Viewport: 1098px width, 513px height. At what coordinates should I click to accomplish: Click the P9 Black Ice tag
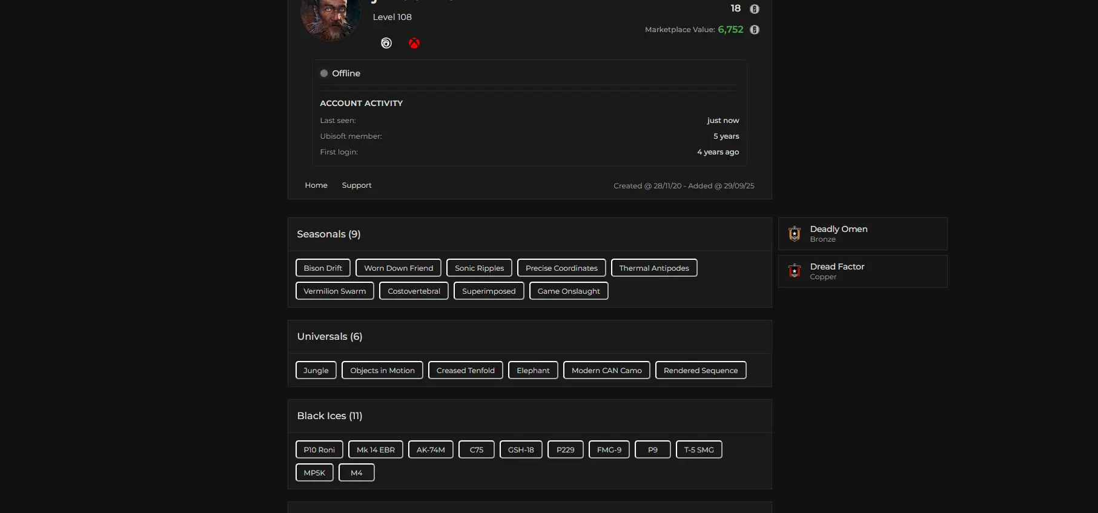[653, 449]
